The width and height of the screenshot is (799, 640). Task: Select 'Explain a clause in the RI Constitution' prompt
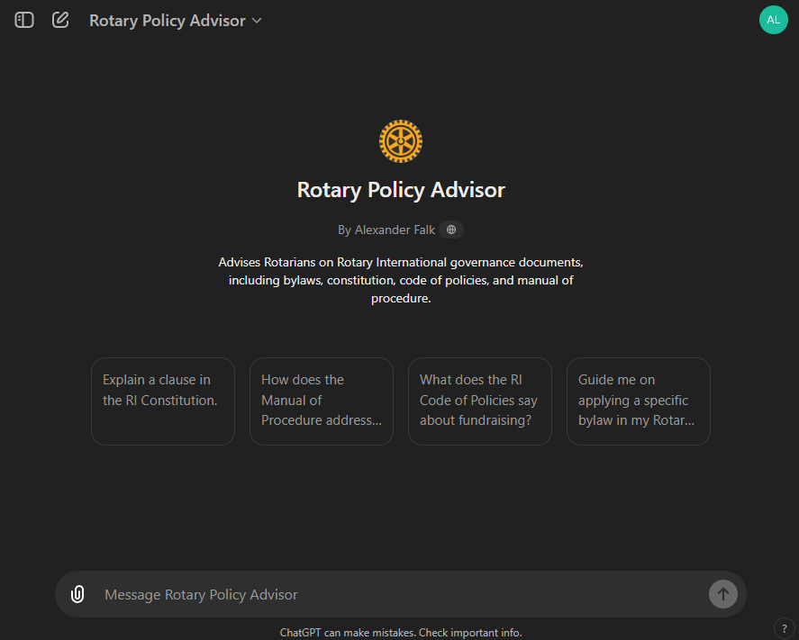click(x=163, y=401)
